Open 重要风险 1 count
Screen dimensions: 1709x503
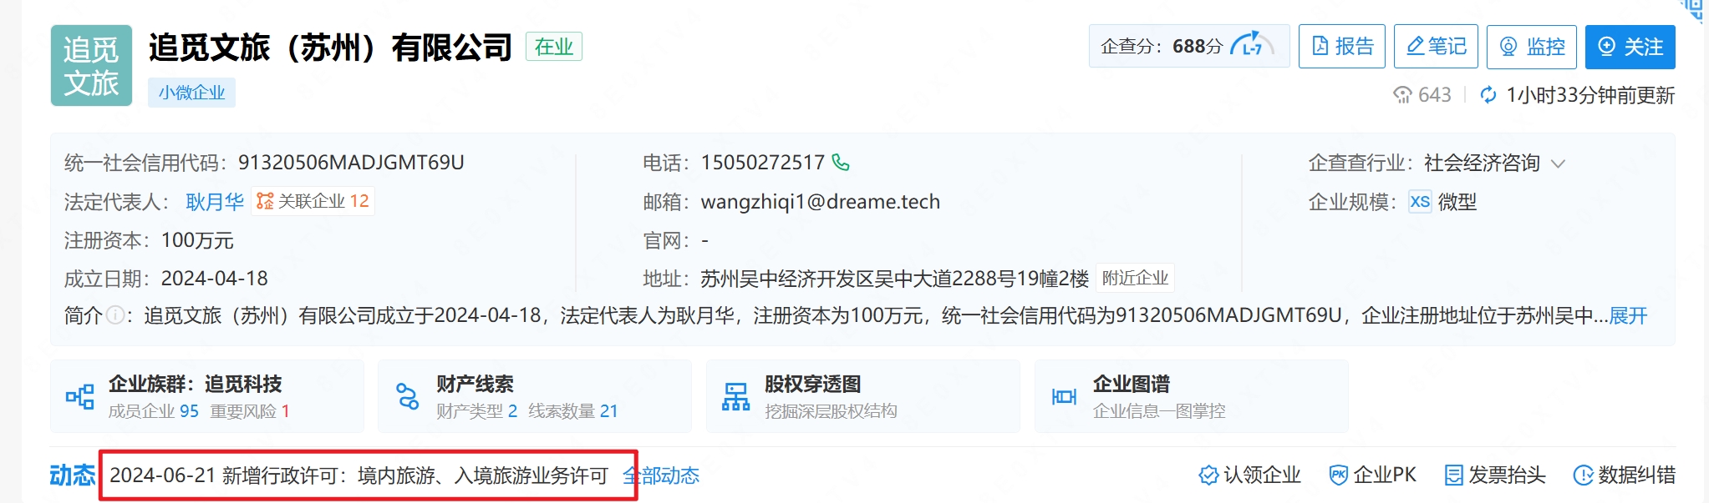point(250,411)
